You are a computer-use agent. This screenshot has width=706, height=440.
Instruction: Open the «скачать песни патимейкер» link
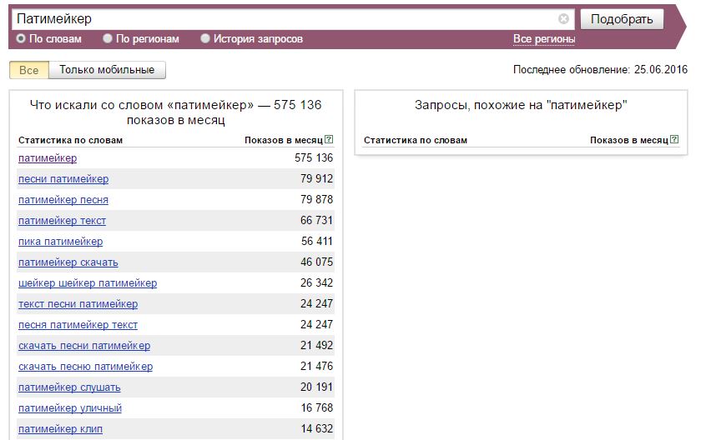tap(84, 346)
